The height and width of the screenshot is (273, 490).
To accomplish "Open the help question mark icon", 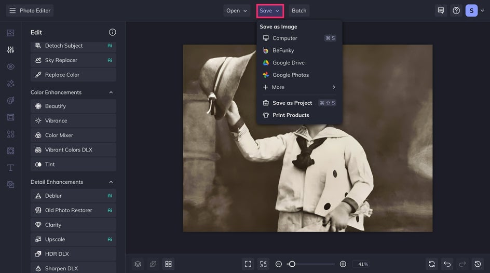I will coord(456,10).
